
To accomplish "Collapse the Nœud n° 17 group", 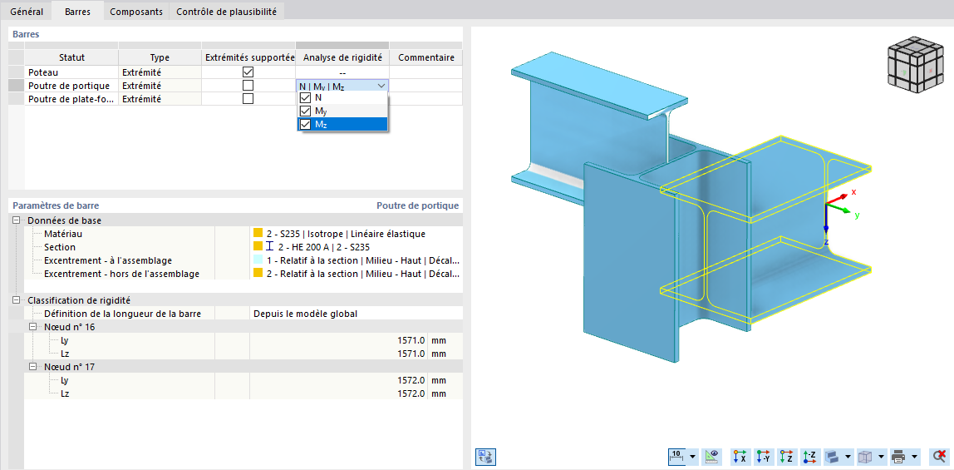I will pyautogui.click(x=33, y=367).
